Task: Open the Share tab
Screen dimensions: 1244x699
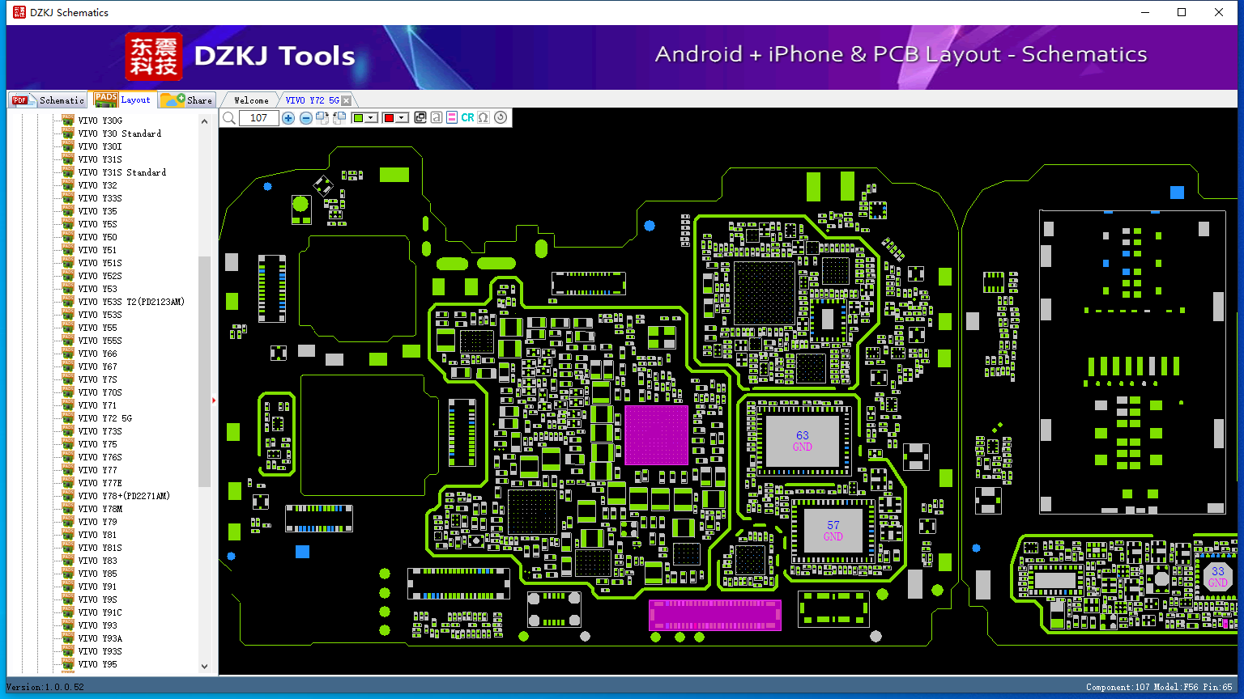Action: tap(186, 100)
